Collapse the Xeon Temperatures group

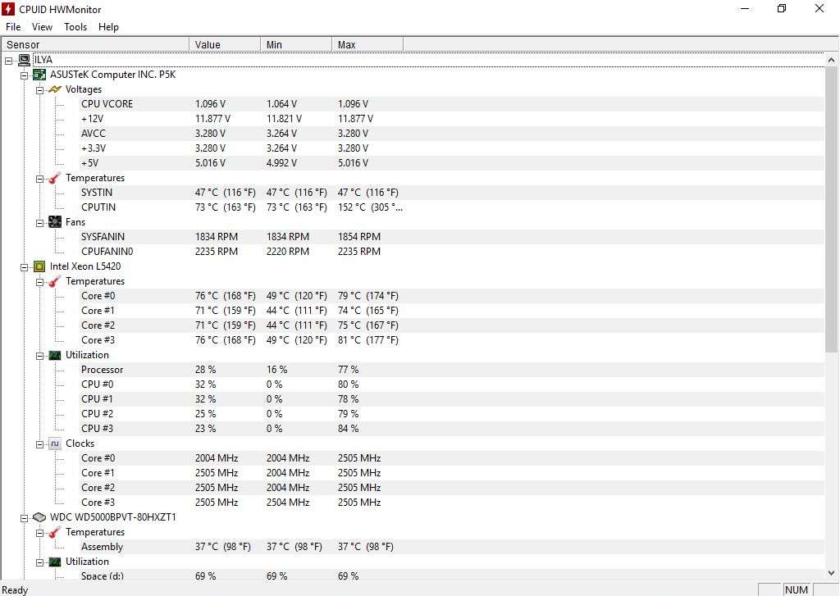pyautogui.click(x=39, y=282)
